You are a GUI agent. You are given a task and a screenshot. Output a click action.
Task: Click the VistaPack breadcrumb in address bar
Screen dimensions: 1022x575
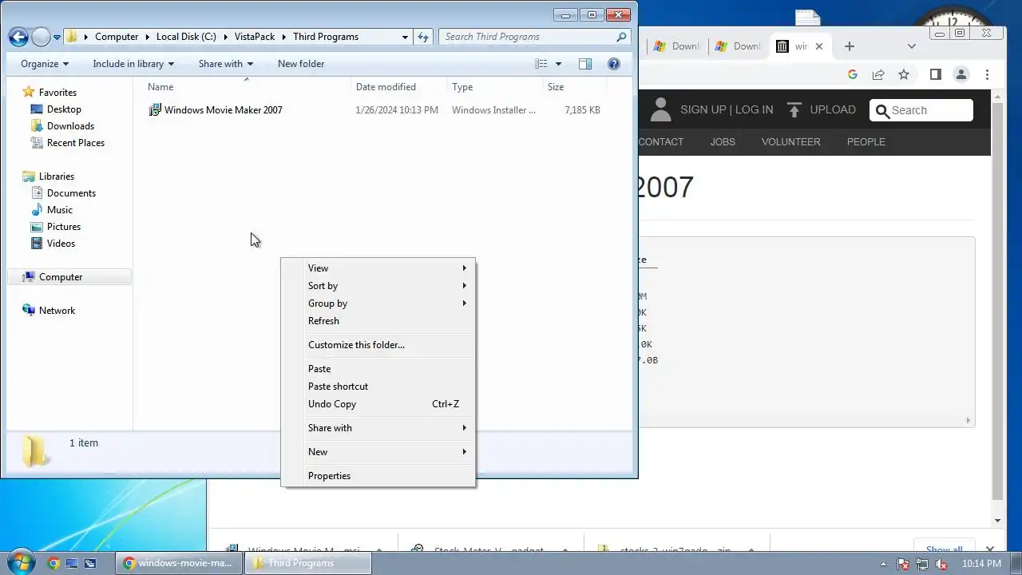click(255, 37)
